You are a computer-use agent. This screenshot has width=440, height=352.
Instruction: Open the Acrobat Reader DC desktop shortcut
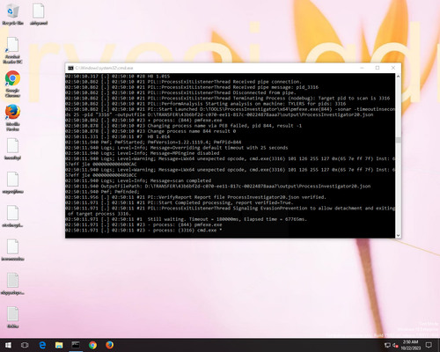click(12, 50)
